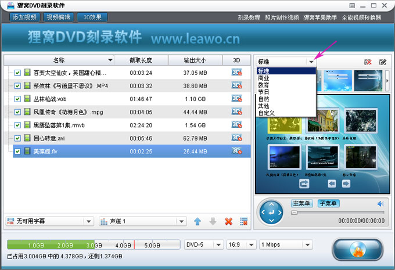Select 商业 in template dropdown list
395x270 pixels.
tap(286, 78)
